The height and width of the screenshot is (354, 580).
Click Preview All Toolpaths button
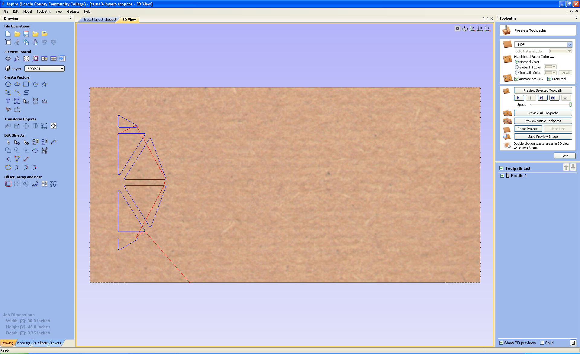(543, 113)
